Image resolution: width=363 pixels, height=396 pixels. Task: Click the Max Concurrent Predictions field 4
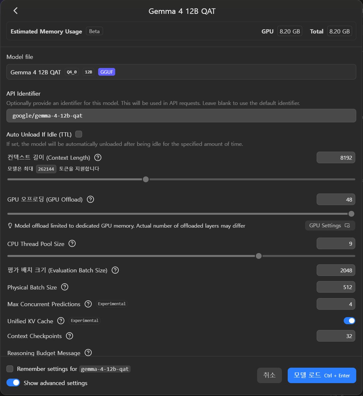click(336, 304)
